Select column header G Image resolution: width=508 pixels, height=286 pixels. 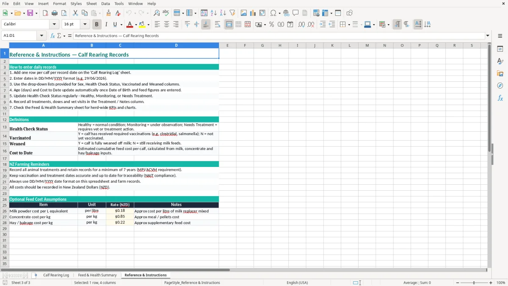point(262,45)
